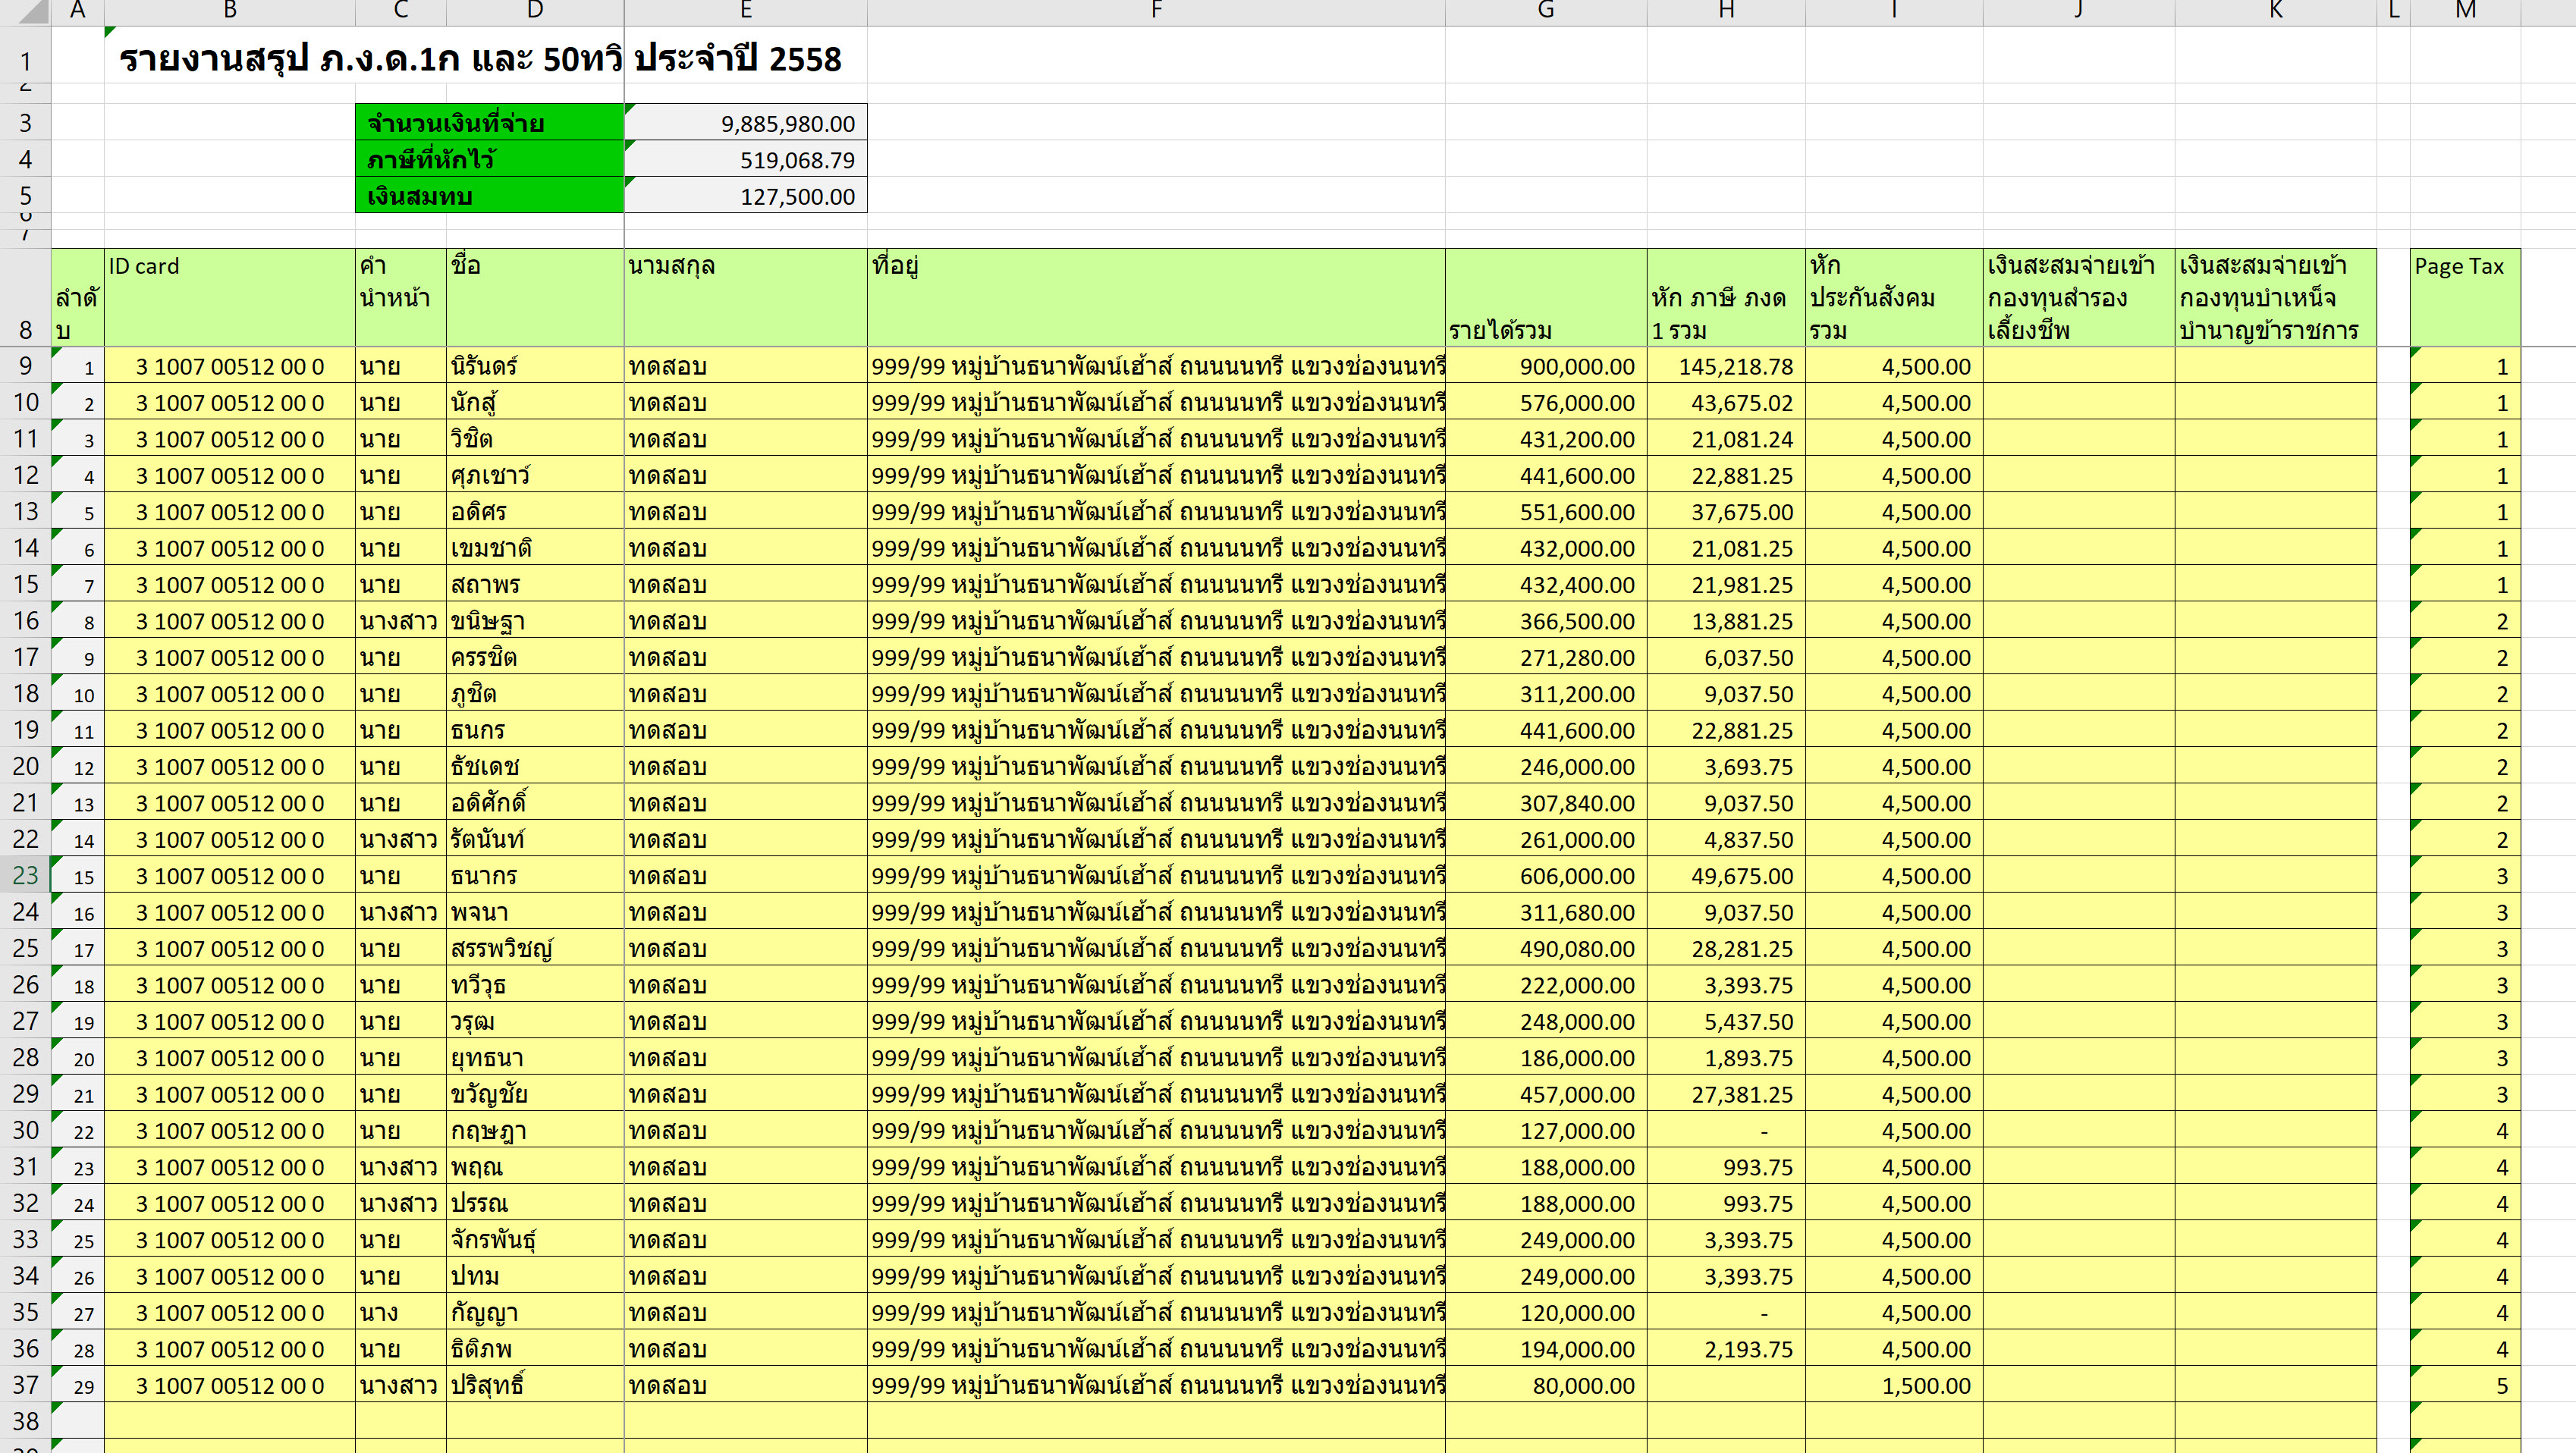Click the หักประกันสังคมรวม heading cell
This screenshot has width=2576, height=1453.
[1894, 297]
